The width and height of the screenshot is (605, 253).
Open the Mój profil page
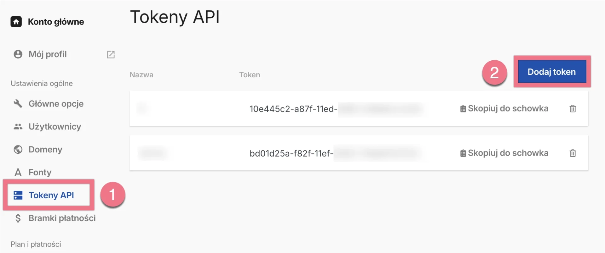48,54
